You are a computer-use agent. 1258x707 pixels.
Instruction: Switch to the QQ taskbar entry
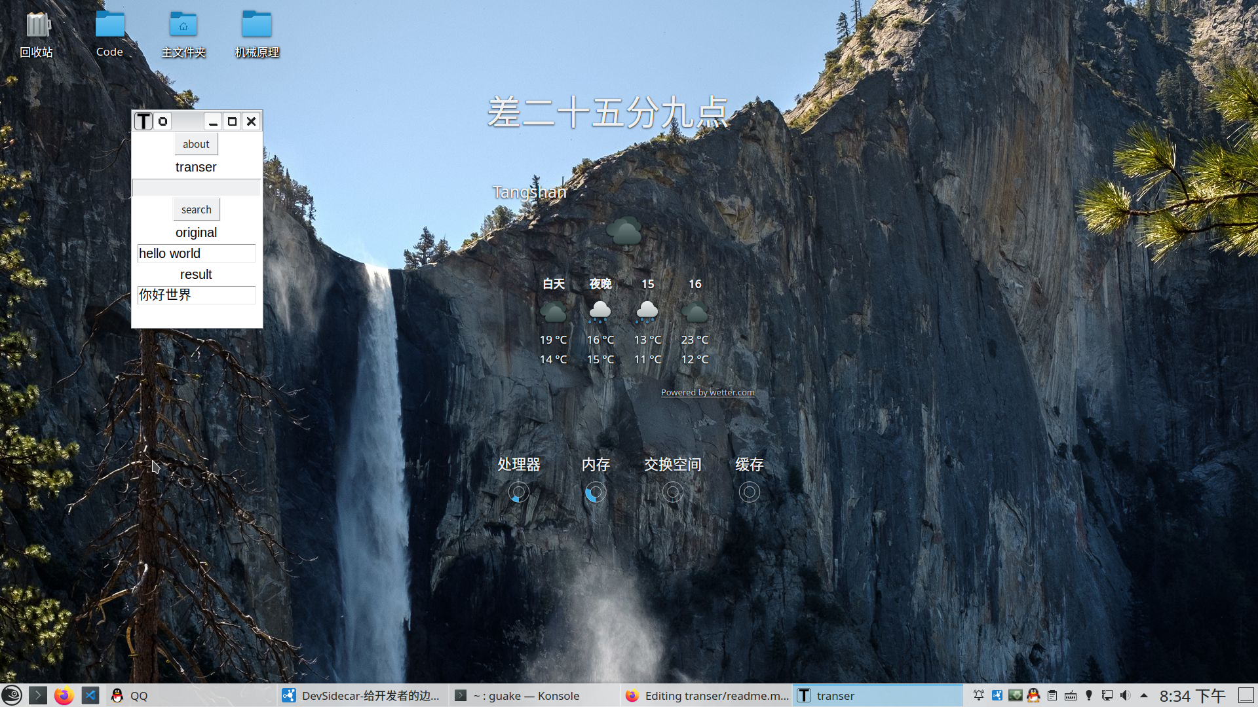click(190, 695)
